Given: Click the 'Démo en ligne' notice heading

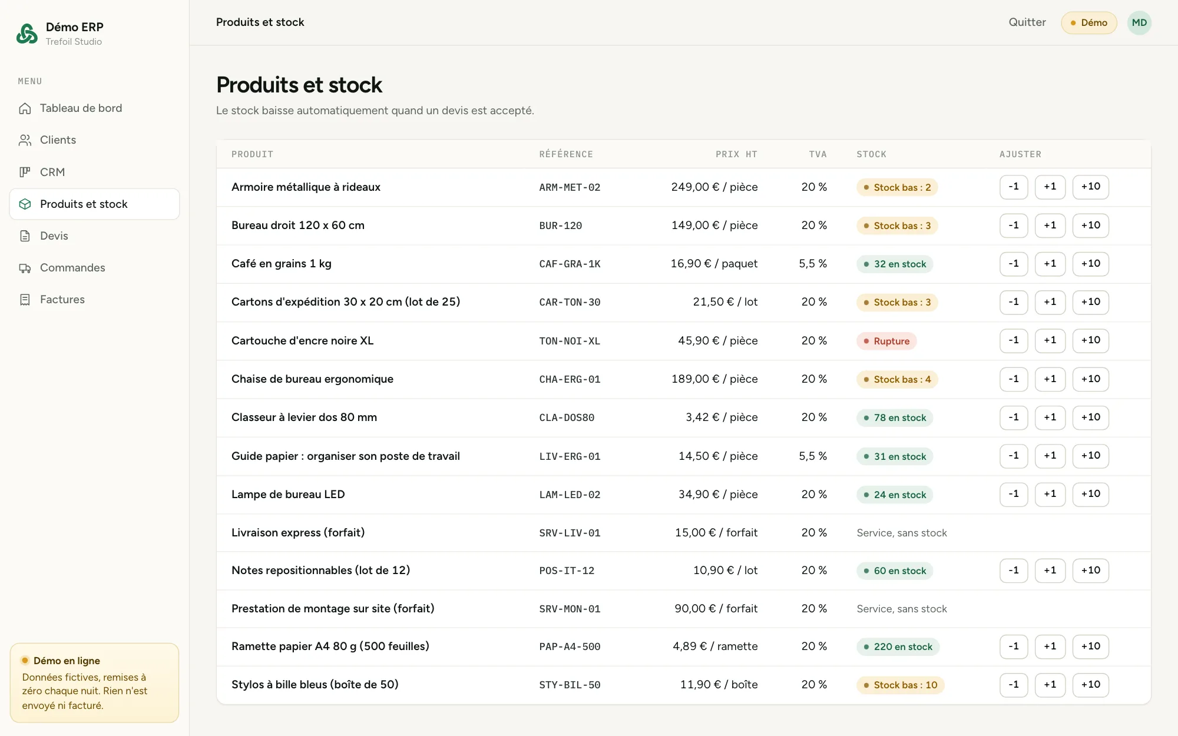Looking at the screenshot, I should (67, 661).
